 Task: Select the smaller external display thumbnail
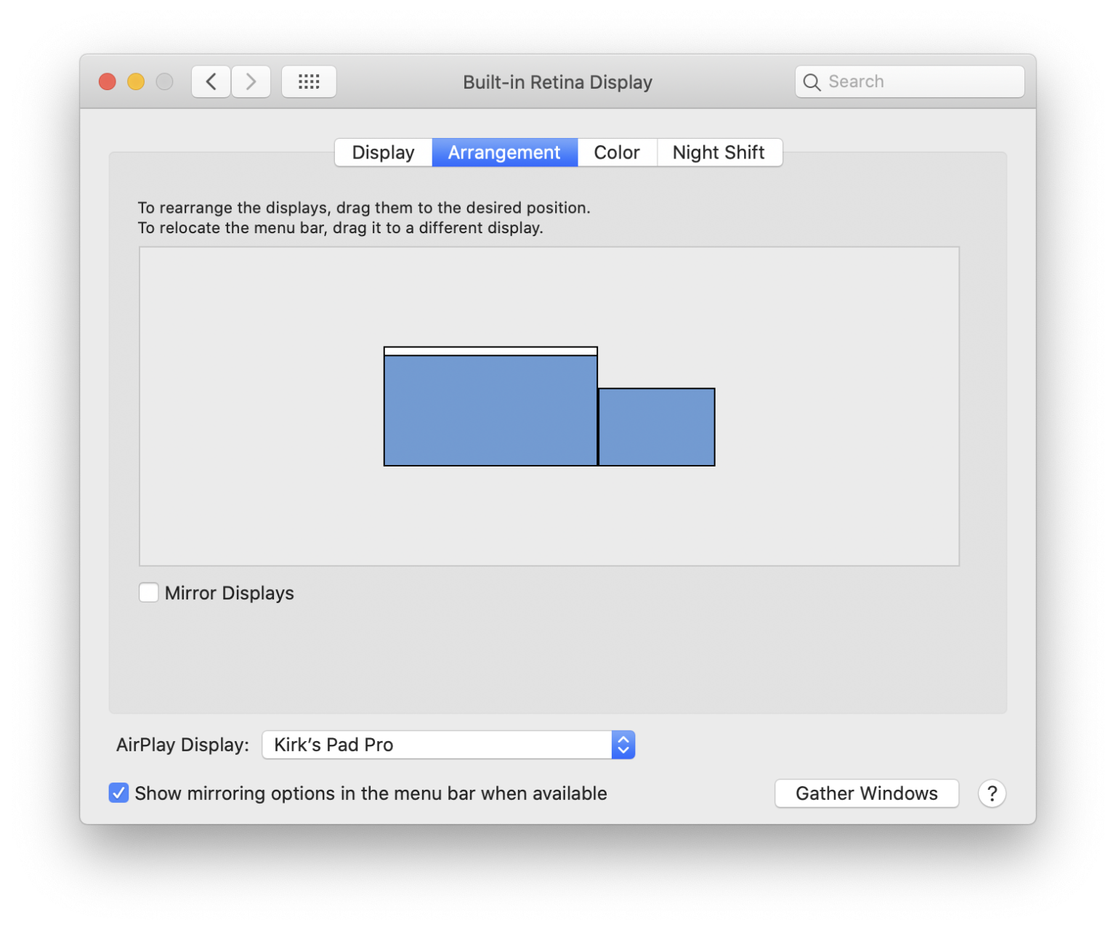(x=656, y=427)
